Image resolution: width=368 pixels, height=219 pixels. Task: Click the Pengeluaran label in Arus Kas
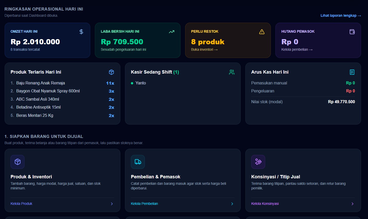click(263, 91)
